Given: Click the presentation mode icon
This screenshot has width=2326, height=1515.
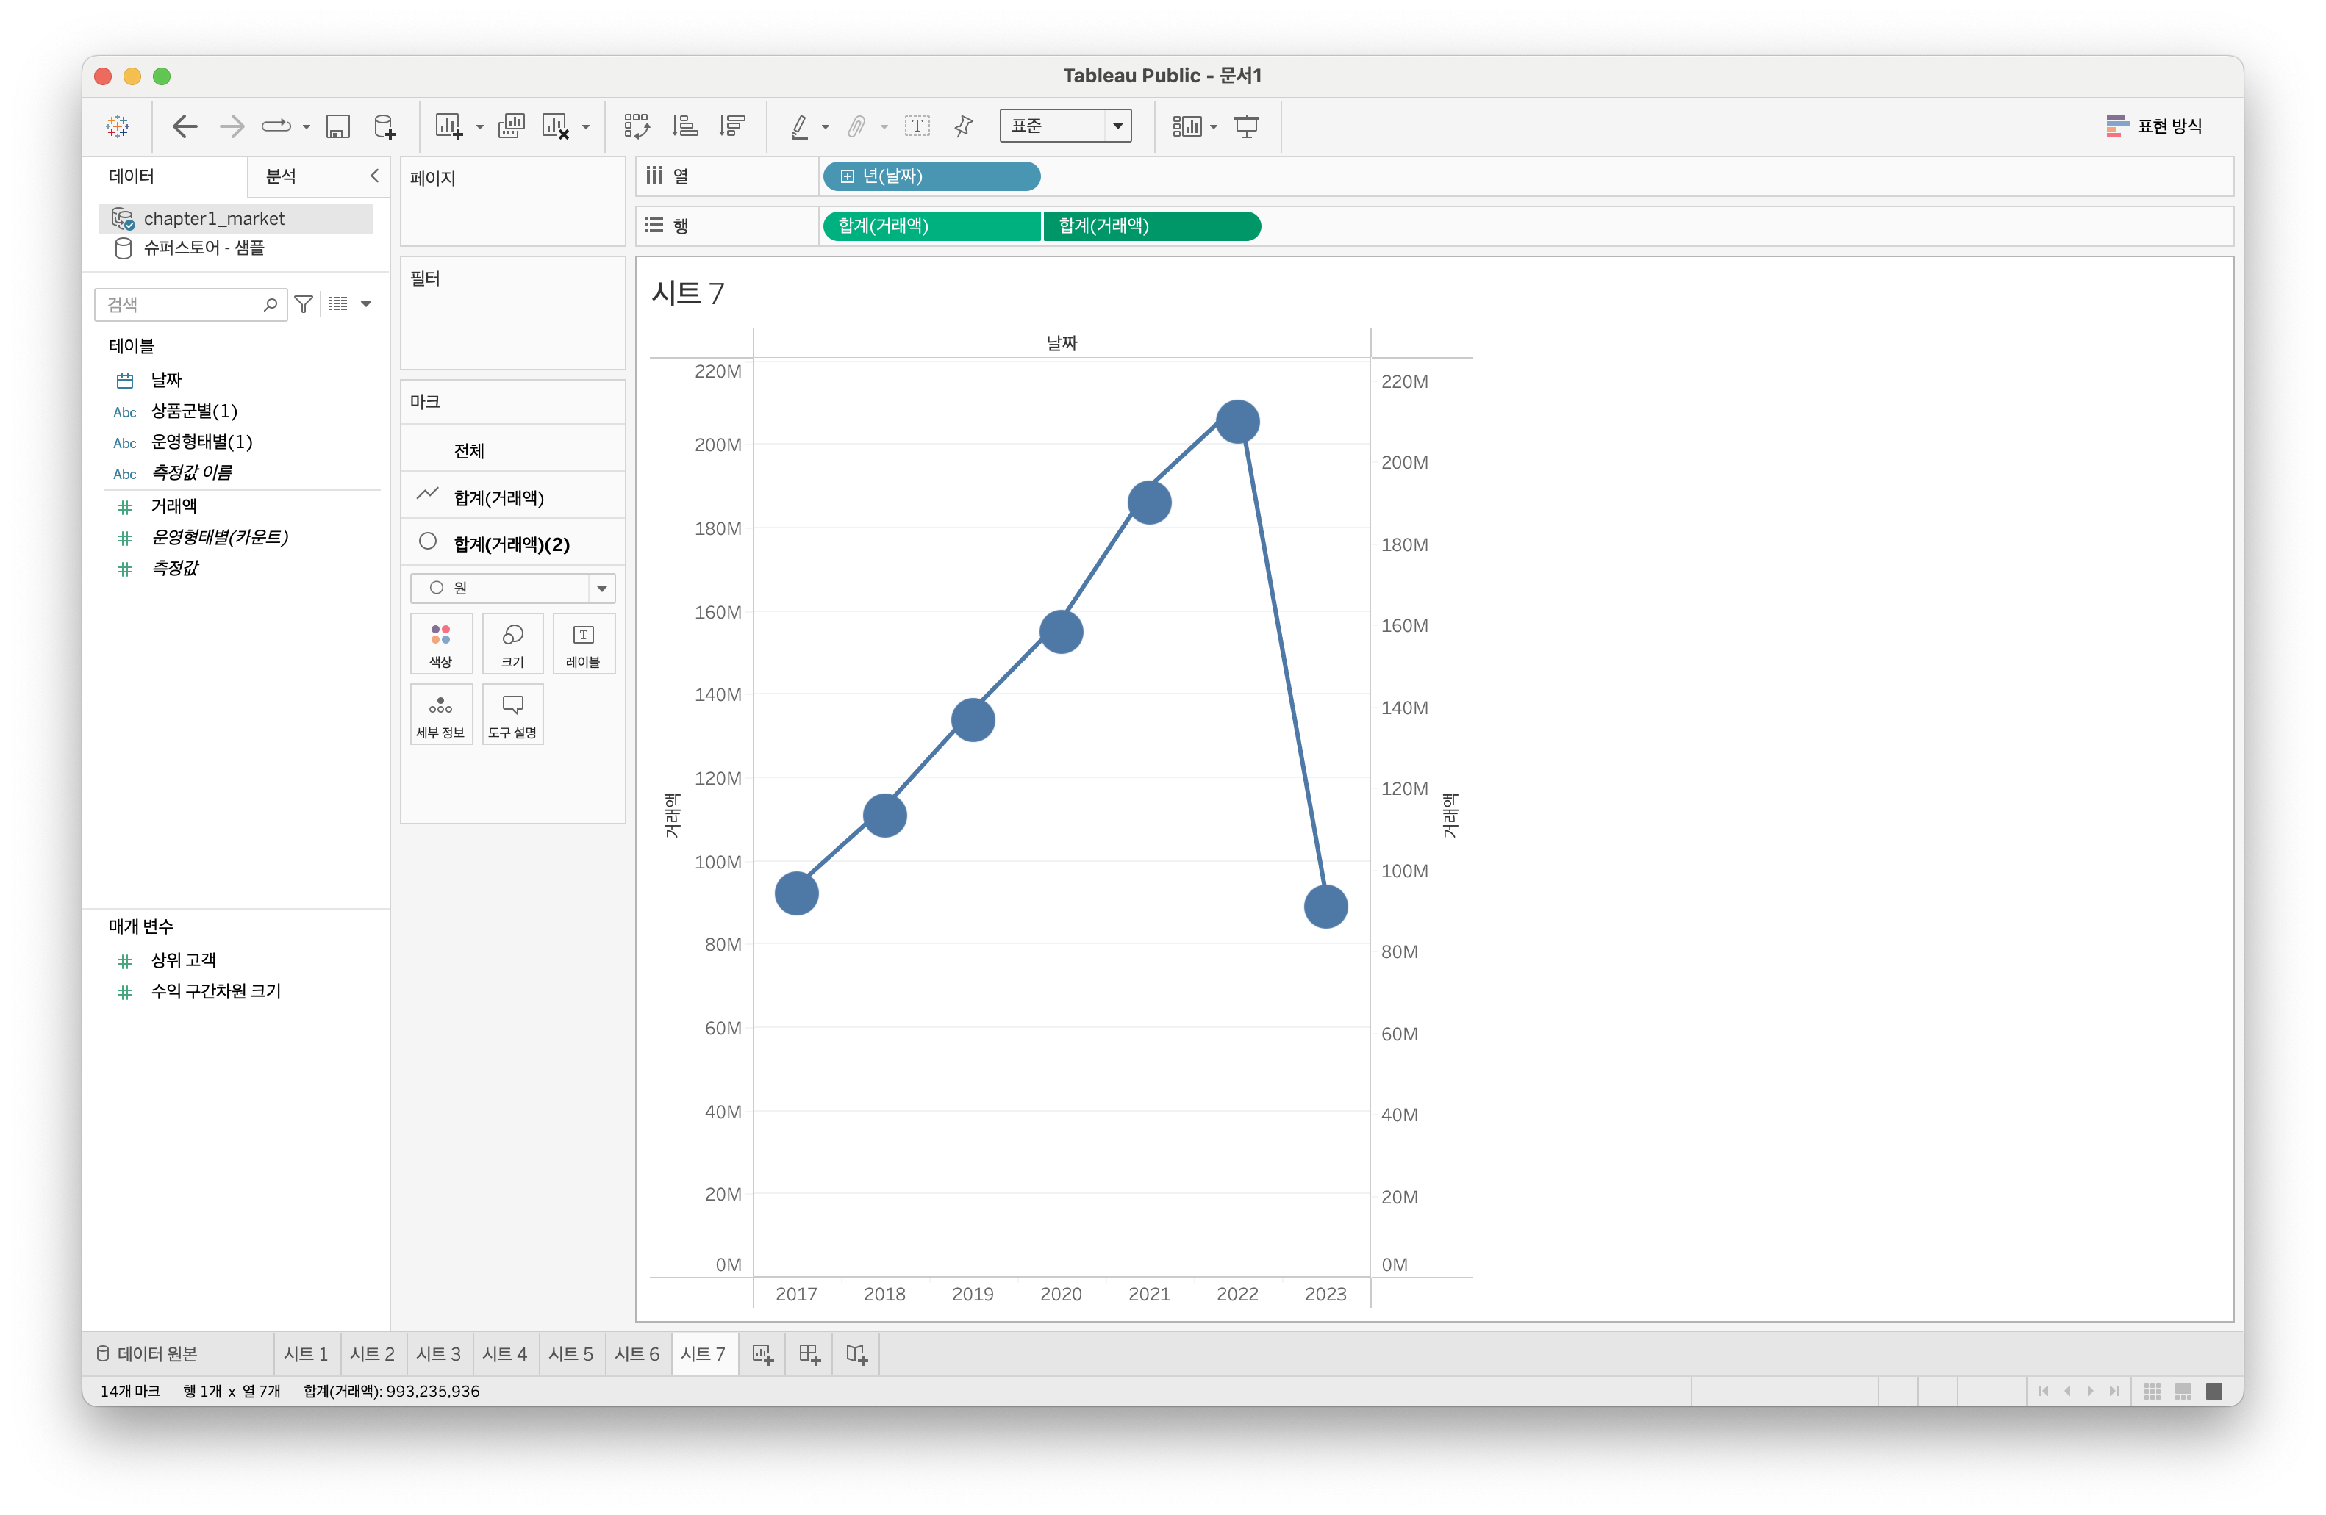Looking at the screenshot, I should (x=1246, y=126).
